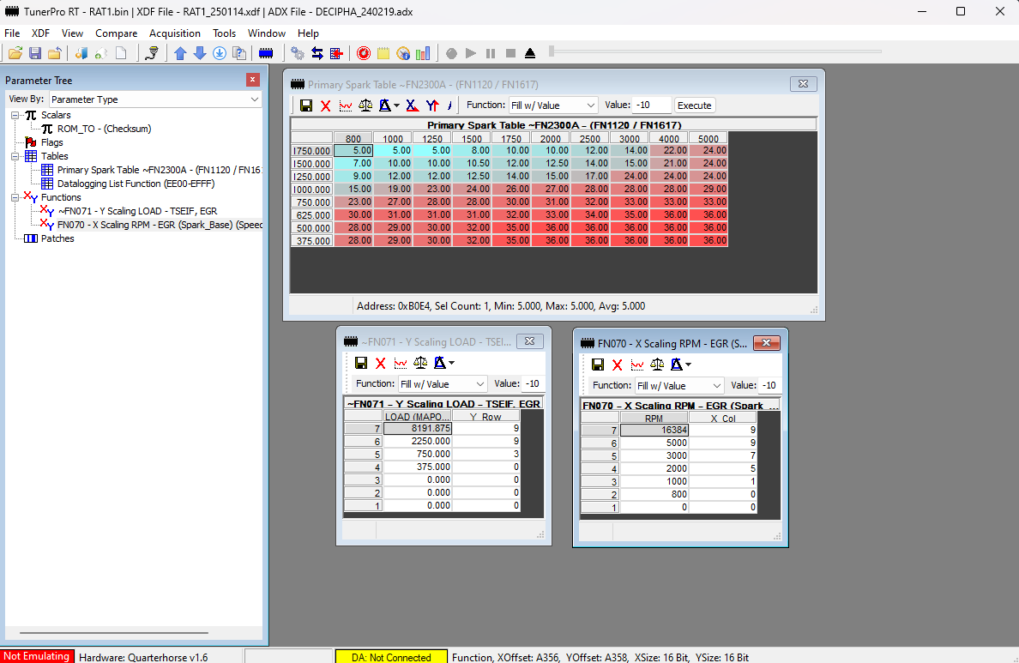
Task: Open the red gauge dashboard icon
Action: (x=363, y=53)
